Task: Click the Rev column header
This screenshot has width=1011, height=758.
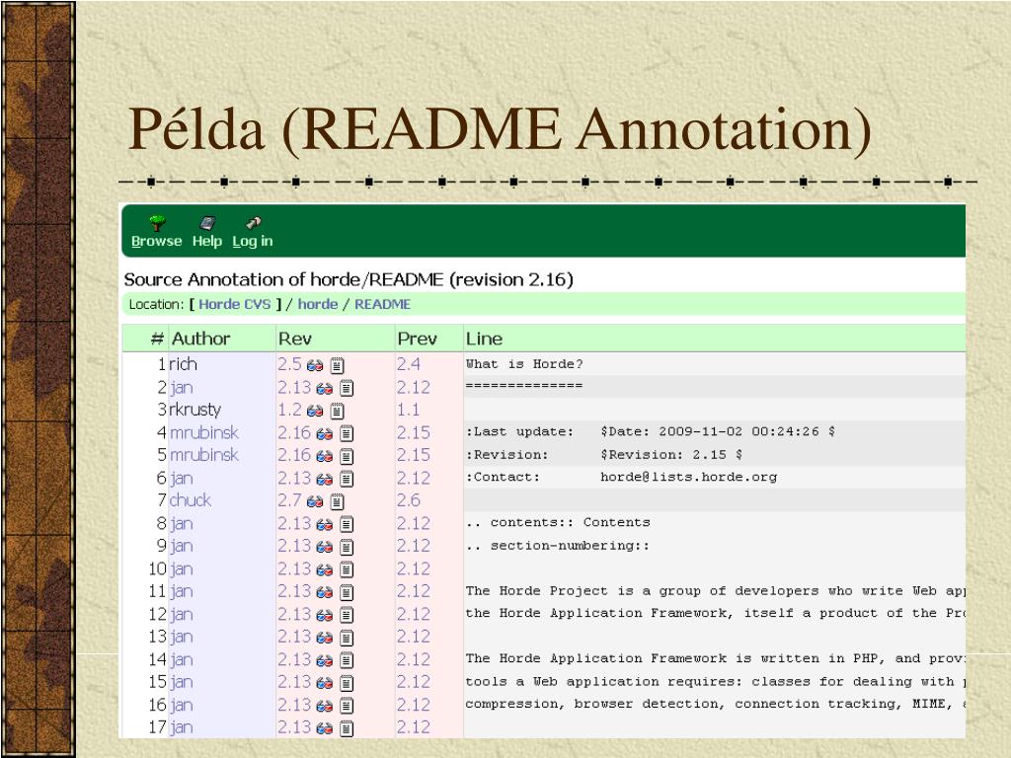Action: point(294,339)
